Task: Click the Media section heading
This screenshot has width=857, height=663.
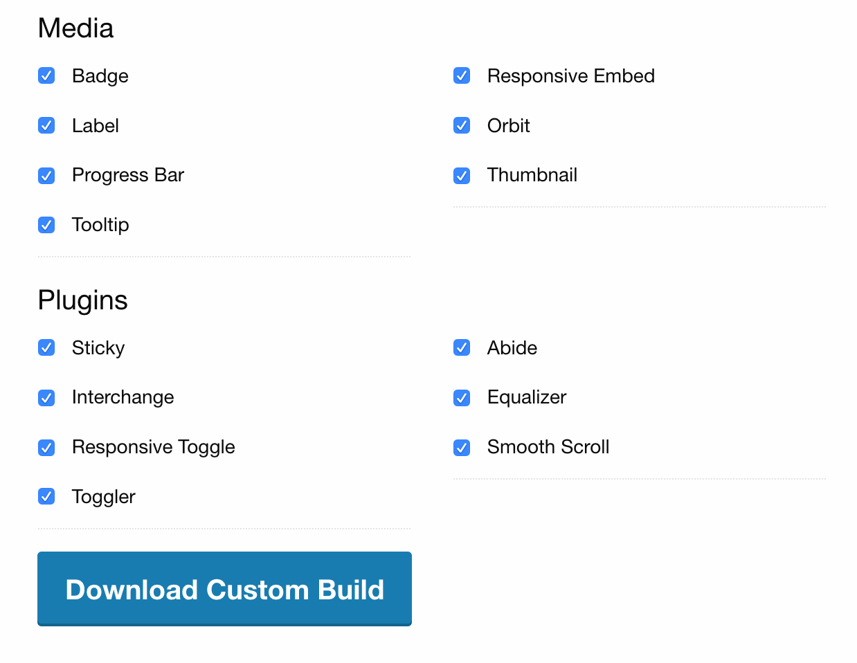Action: point(76,28)
